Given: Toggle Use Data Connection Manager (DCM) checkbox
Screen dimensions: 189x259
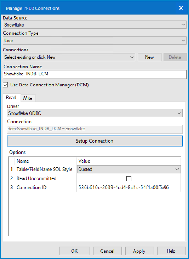Looking at the screenshot, I should pyautogui.click(x=6, y=85).
